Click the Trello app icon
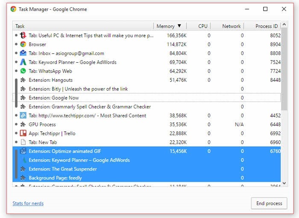This screenshot has height=218, width=299. click(x=23, y=133)
